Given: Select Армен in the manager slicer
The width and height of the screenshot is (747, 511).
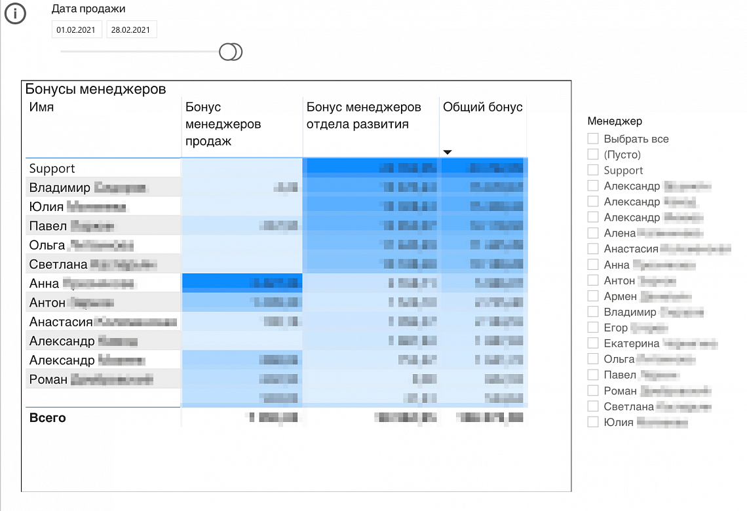Looking at the screenshot, I should [x=593, y=296].
